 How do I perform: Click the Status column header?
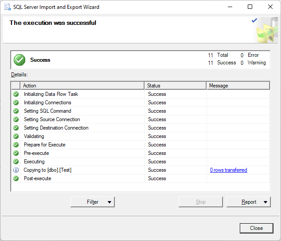tap(176, 86)
